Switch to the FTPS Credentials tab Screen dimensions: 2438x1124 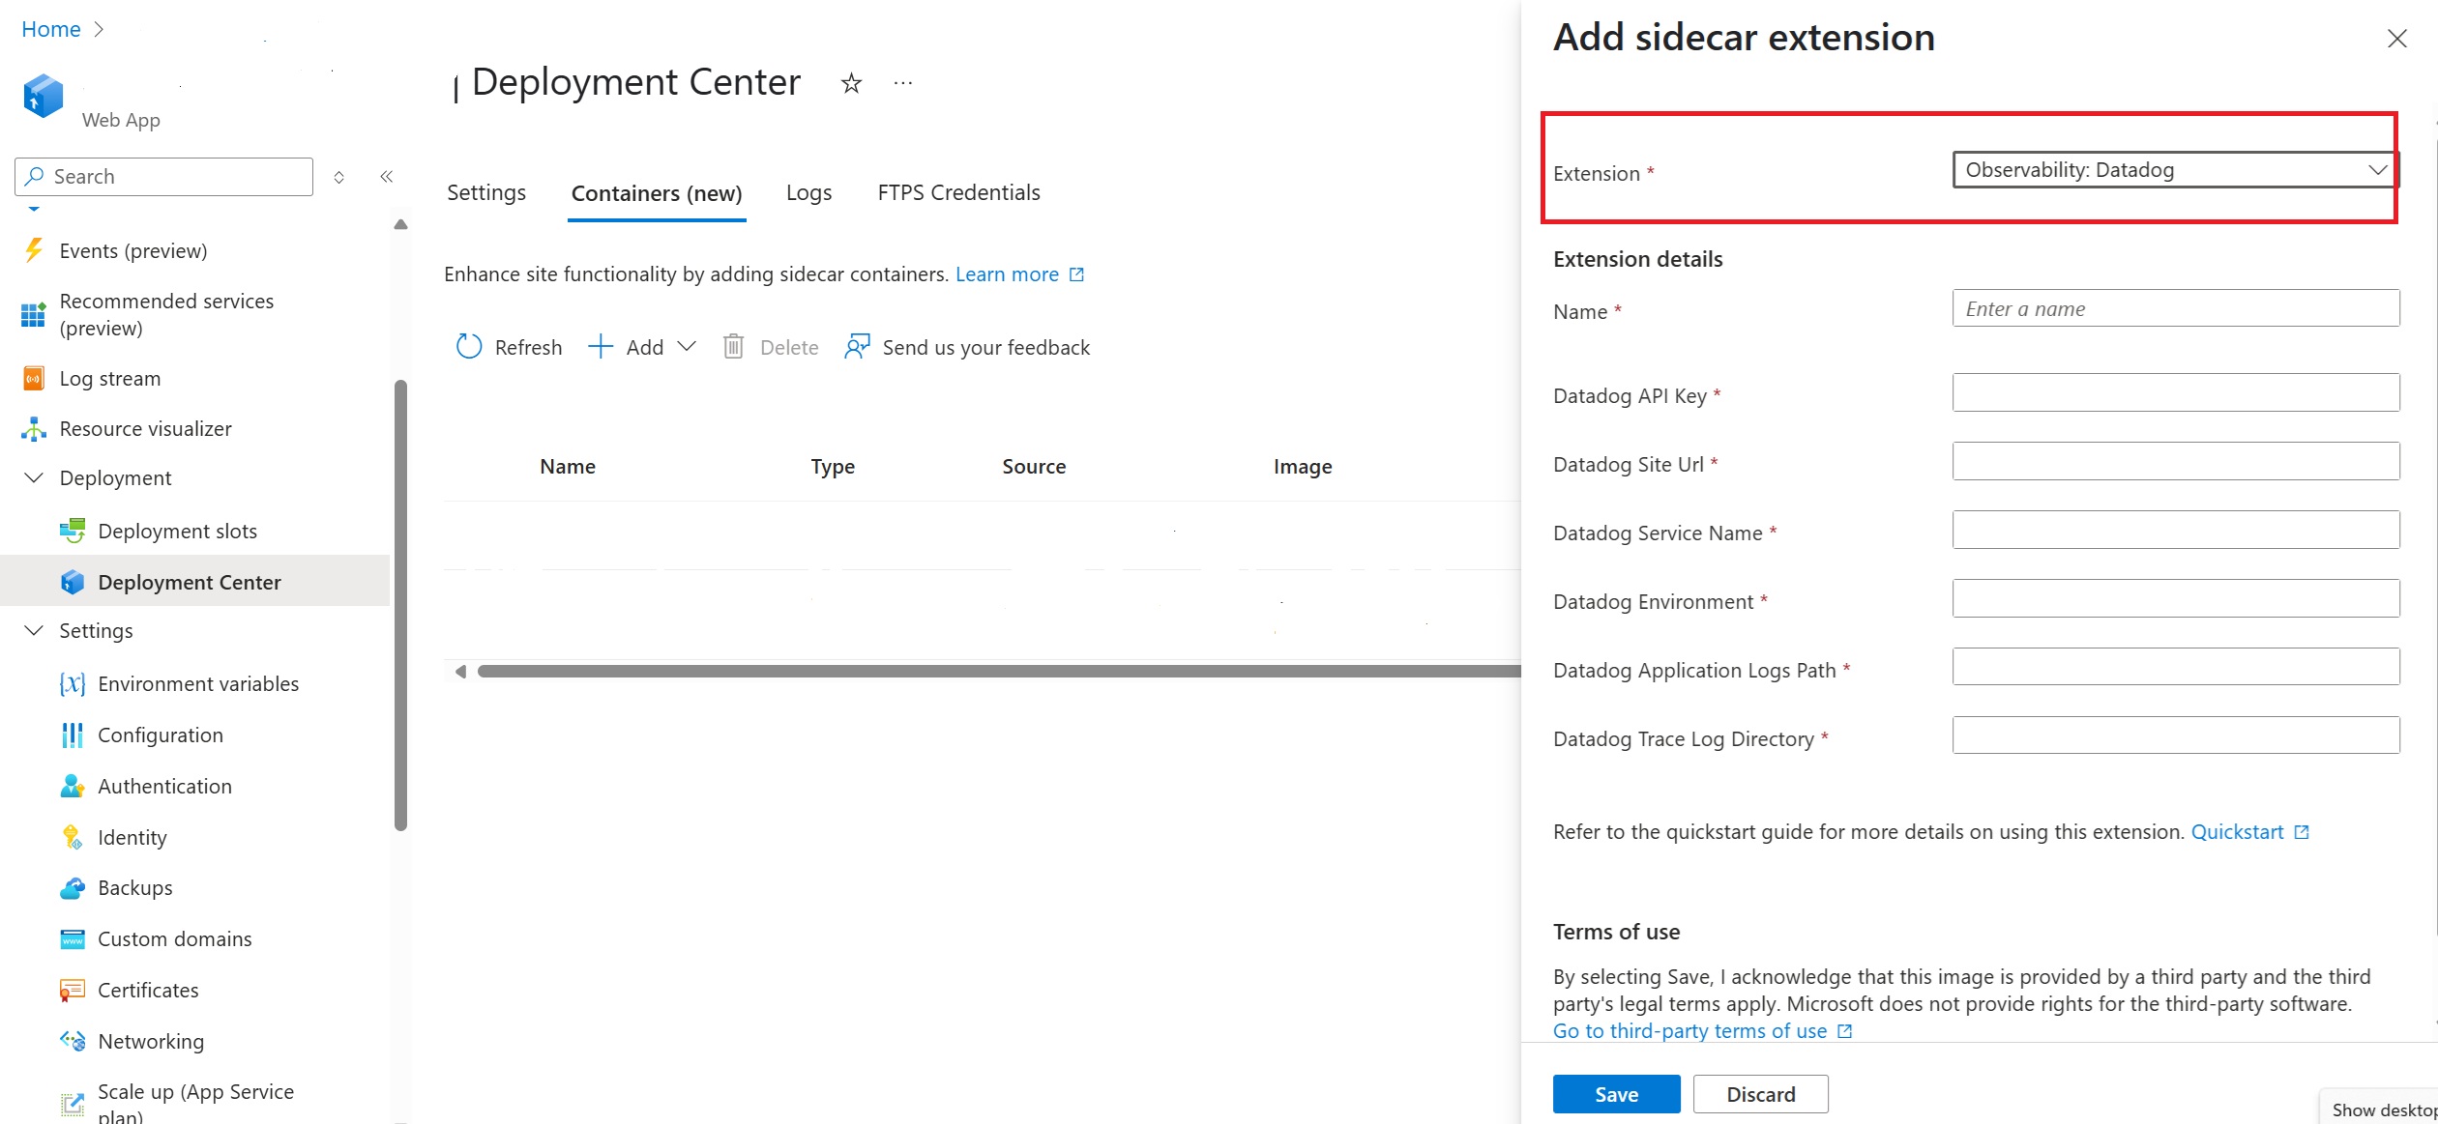[x=958, y=193]
